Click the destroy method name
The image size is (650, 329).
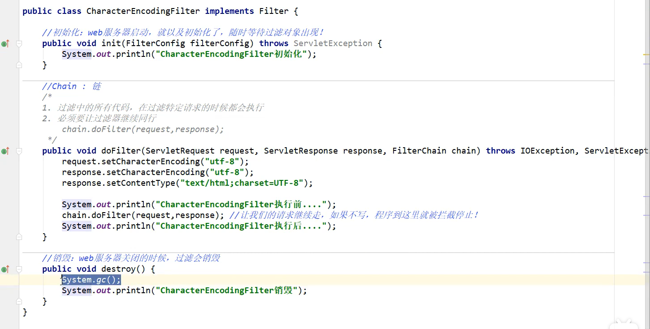tap(118, 269)
